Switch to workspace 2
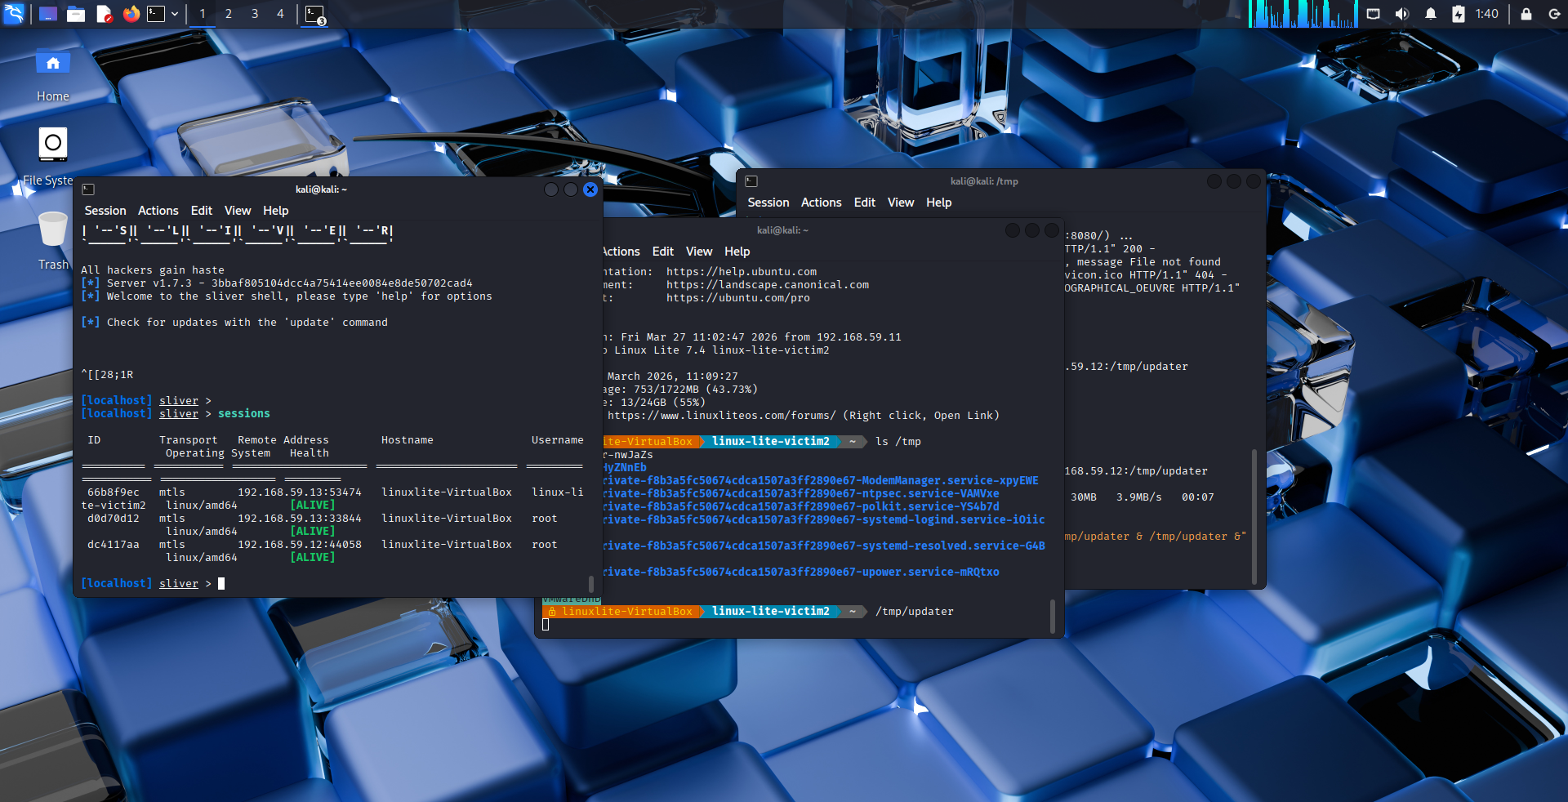Screen dimensions: 1568x802 [229, 14]
